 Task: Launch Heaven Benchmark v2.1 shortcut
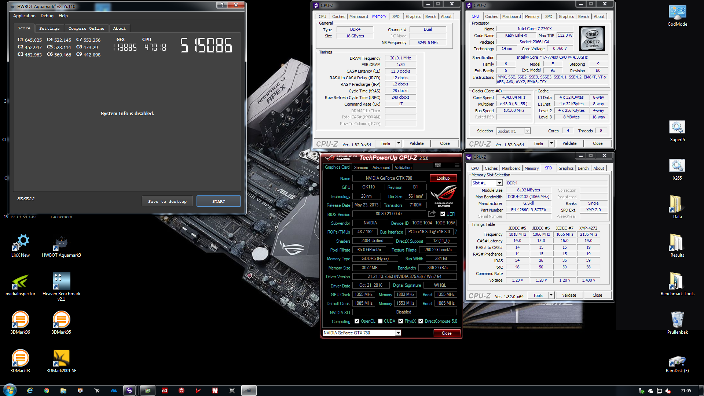[61, 287]
